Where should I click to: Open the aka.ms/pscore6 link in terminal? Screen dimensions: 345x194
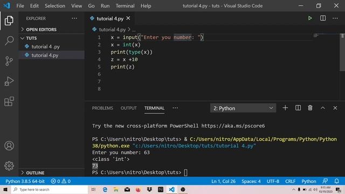(x=233, y=126)
